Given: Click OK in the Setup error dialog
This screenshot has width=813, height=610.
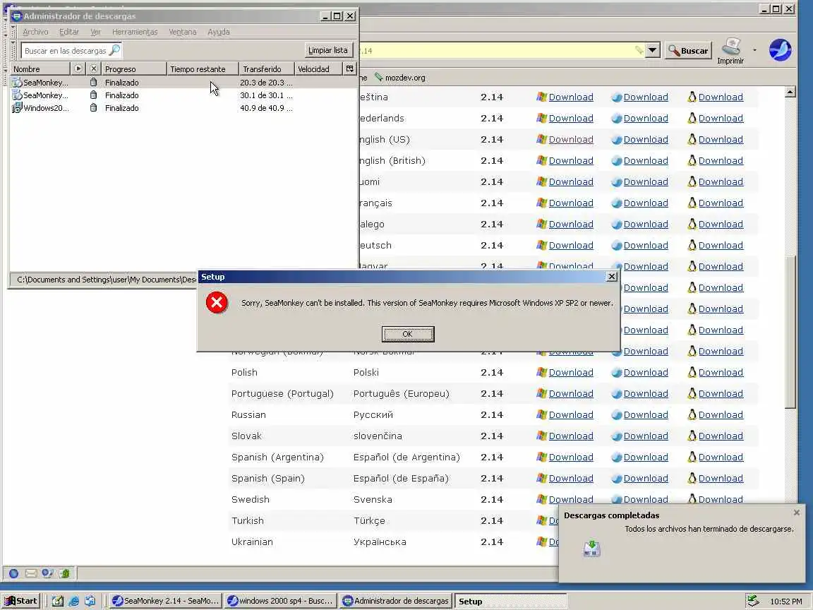Looking at the screenshot, I should coord(407,334).
